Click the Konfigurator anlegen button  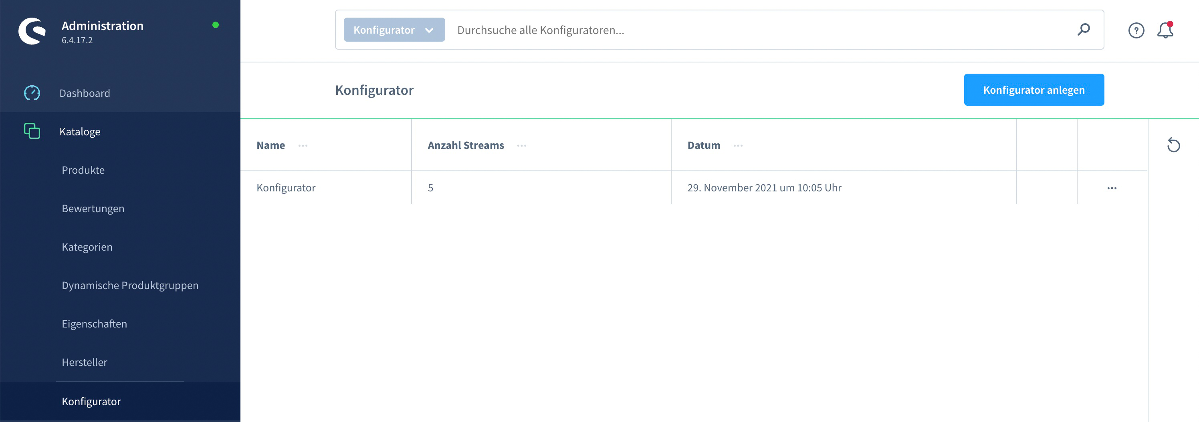pos(1034,90)
